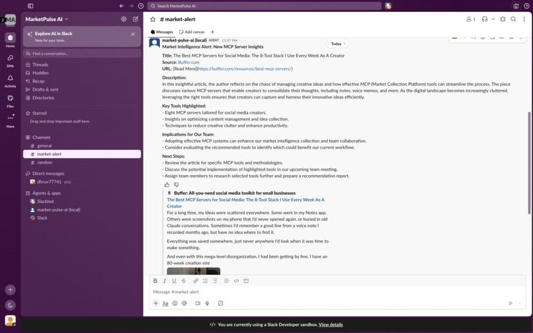533x333 pixels.
Task: Compose a new message pencil icon
Action: point(136,19)
